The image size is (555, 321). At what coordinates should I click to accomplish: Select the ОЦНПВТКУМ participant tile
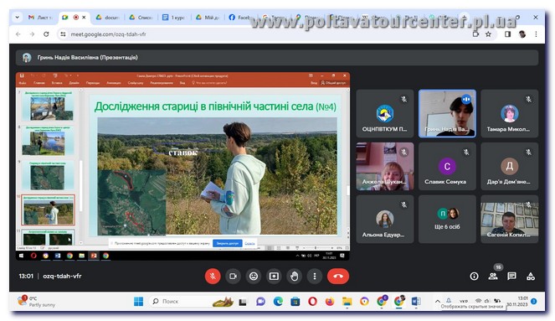[x=385, y=113]
